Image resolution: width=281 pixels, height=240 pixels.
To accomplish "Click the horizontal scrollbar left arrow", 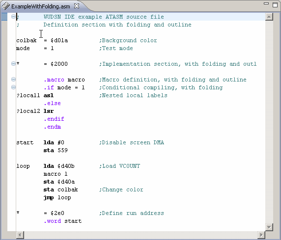I will pyautogui.click(x=20, y=235).
